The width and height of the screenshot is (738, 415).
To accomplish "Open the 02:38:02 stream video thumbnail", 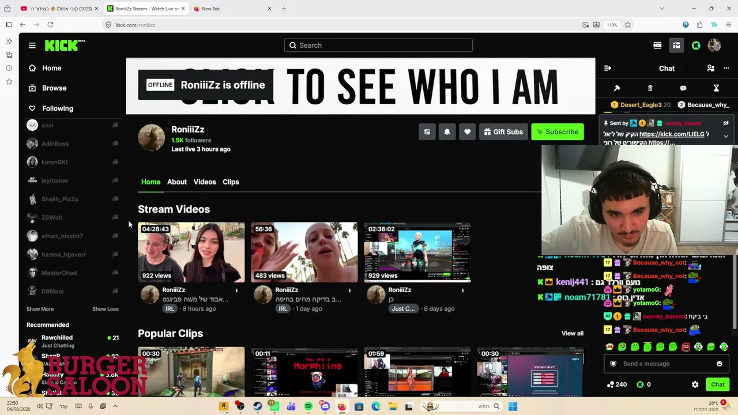I will pos(417,252).
